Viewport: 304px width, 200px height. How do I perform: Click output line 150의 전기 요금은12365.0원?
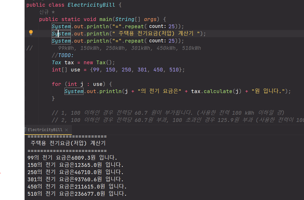76,165
